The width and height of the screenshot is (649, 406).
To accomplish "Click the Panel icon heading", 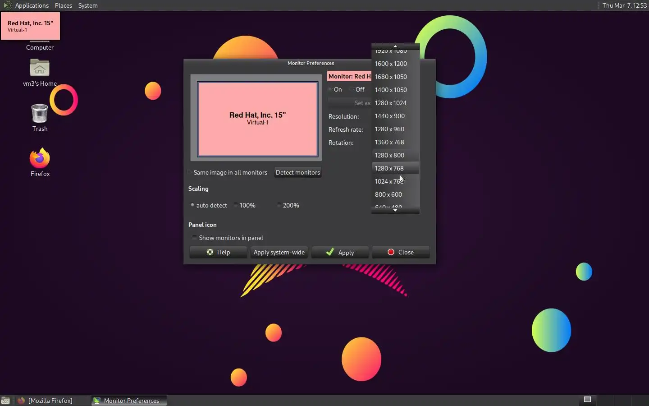I will click(x=202, y=225).
